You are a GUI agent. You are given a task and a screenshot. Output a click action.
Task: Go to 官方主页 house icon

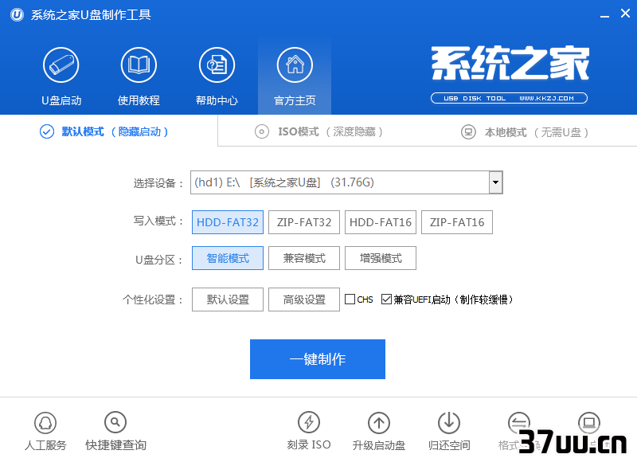point(295,65)
